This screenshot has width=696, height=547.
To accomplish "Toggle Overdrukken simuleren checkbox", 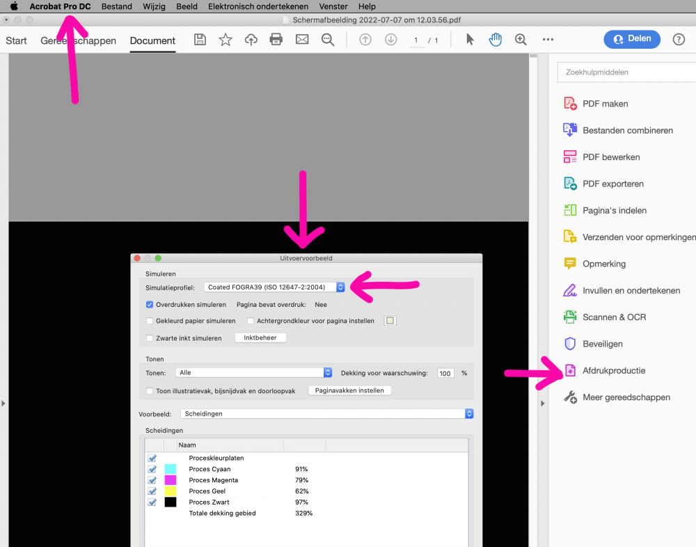I will (150, 305).
